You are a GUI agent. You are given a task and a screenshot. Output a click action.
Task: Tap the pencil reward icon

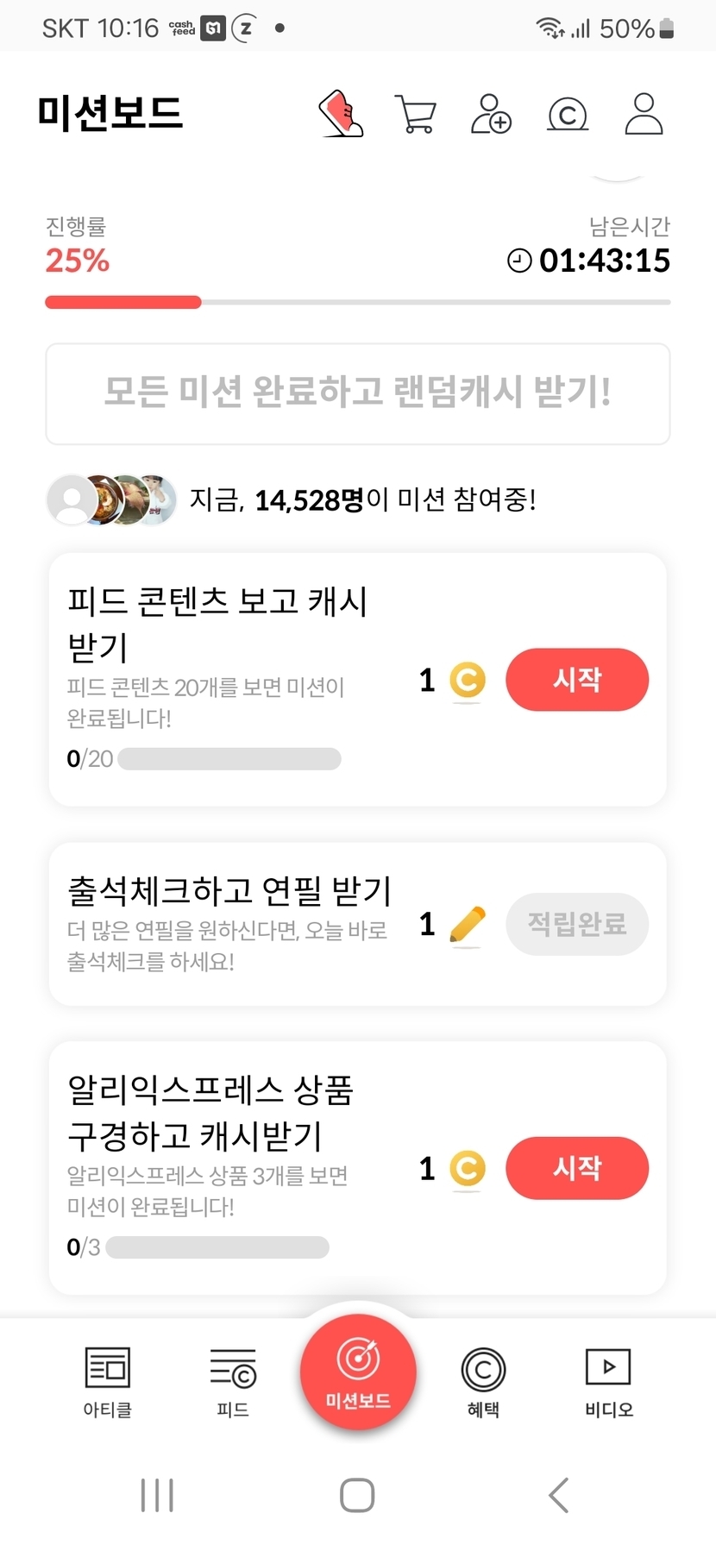click(x=468, y=925)
